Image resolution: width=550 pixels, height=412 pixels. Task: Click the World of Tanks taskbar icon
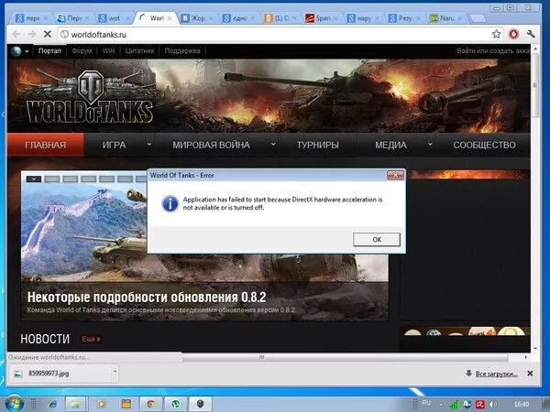[x=200, y=404]
